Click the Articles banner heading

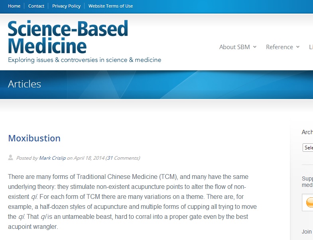[x=24, y=84]
